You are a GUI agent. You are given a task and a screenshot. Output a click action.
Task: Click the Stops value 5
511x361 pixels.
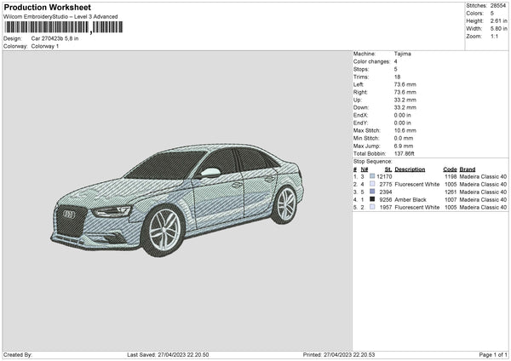click(x=396, y=69)
